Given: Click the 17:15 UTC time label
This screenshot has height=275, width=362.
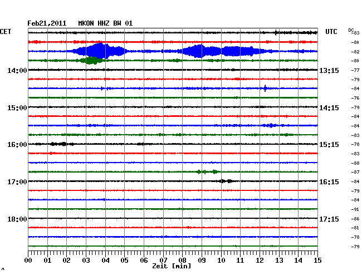Looking at the screenshot, I should pos(329,219).
